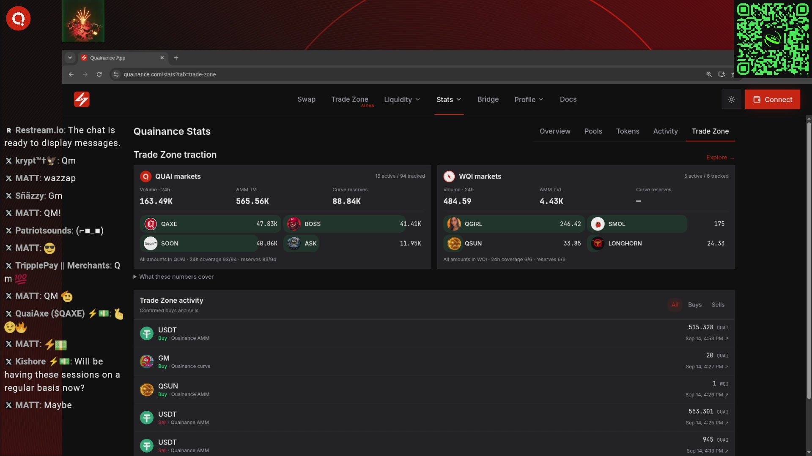Filter activity by Sells
The height and width of the screenshot is (456, 812).
[718, 305]
